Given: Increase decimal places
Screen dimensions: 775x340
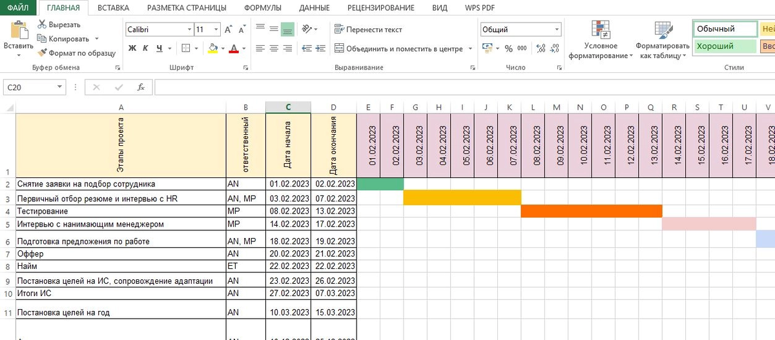Looking at the screenshot, I should tap(541, 48).
